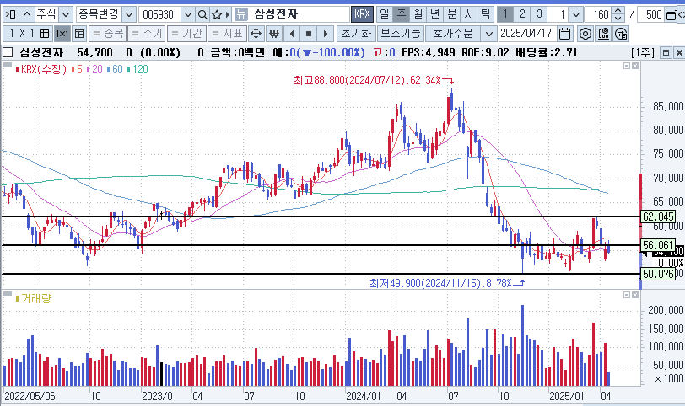Click the top-left panel toggle icon
Image resolution: width=685 pixels, height=406 pixels.
point(10,14)
